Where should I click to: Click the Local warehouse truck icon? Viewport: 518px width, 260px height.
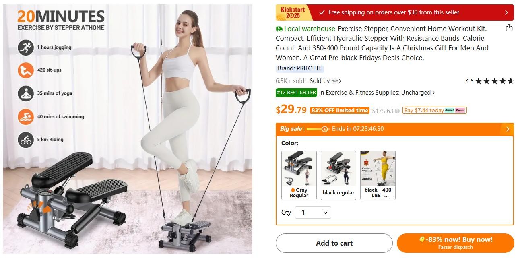[279, 29]
